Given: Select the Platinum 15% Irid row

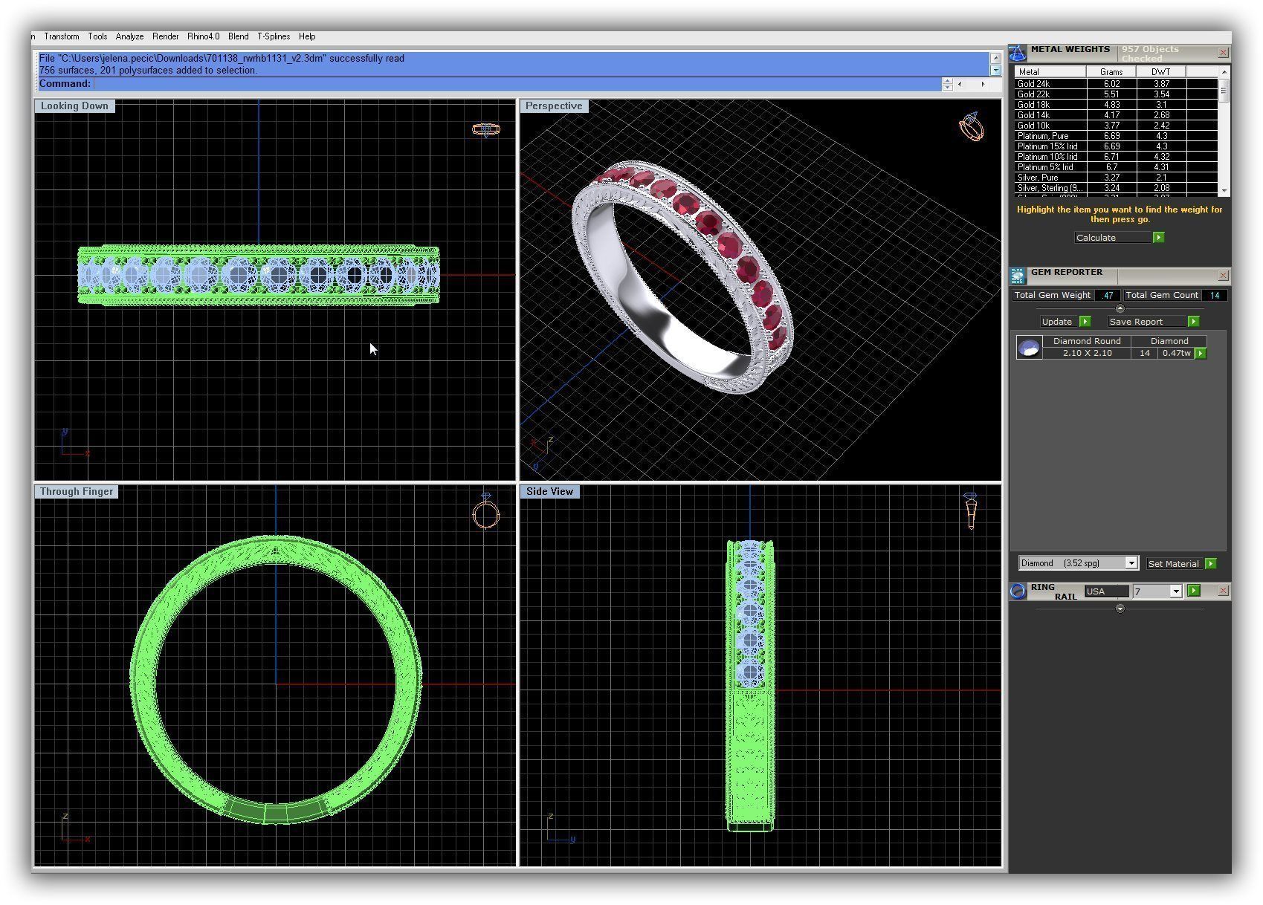Looking at the screenshot, I should tap(1116, 146).
